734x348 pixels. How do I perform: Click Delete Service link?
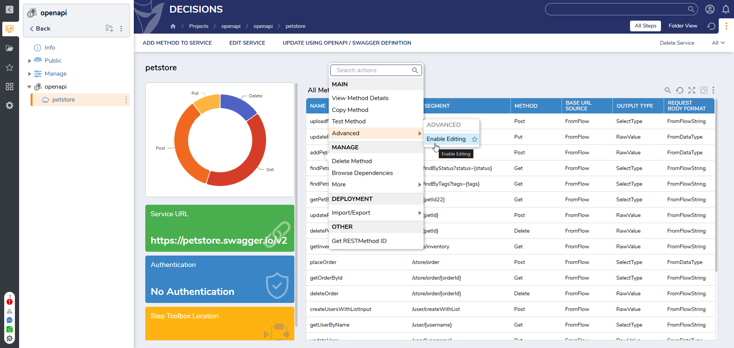click(x=677, y=43)
